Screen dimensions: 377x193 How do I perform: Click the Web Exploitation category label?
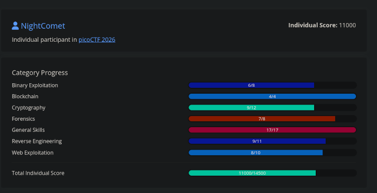pyautogui.click(x=32, y=153)
